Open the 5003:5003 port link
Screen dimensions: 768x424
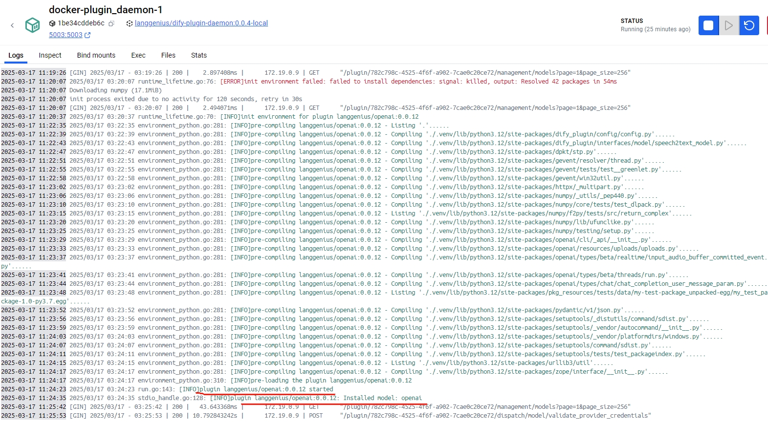pyautogui.click(x=66, y=35)
